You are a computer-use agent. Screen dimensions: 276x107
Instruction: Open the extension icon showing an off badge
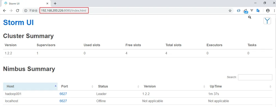tap(245, 11)
